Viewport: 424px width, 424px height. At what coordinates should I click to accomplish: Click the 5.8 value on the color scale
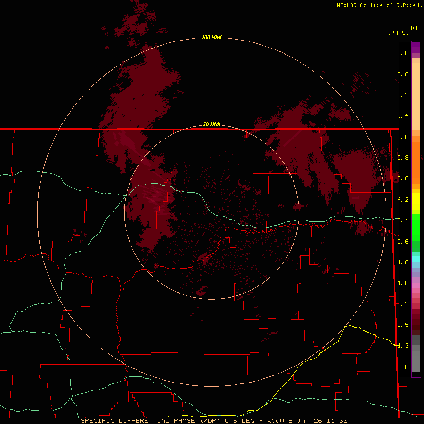(403, 158)
